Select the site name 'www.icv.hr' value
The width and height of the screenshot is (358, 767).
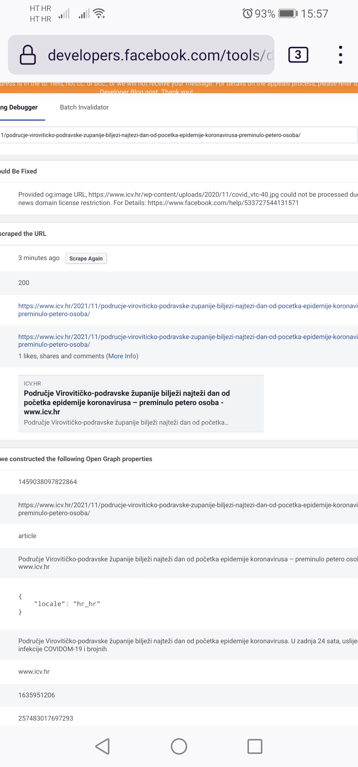34,672
